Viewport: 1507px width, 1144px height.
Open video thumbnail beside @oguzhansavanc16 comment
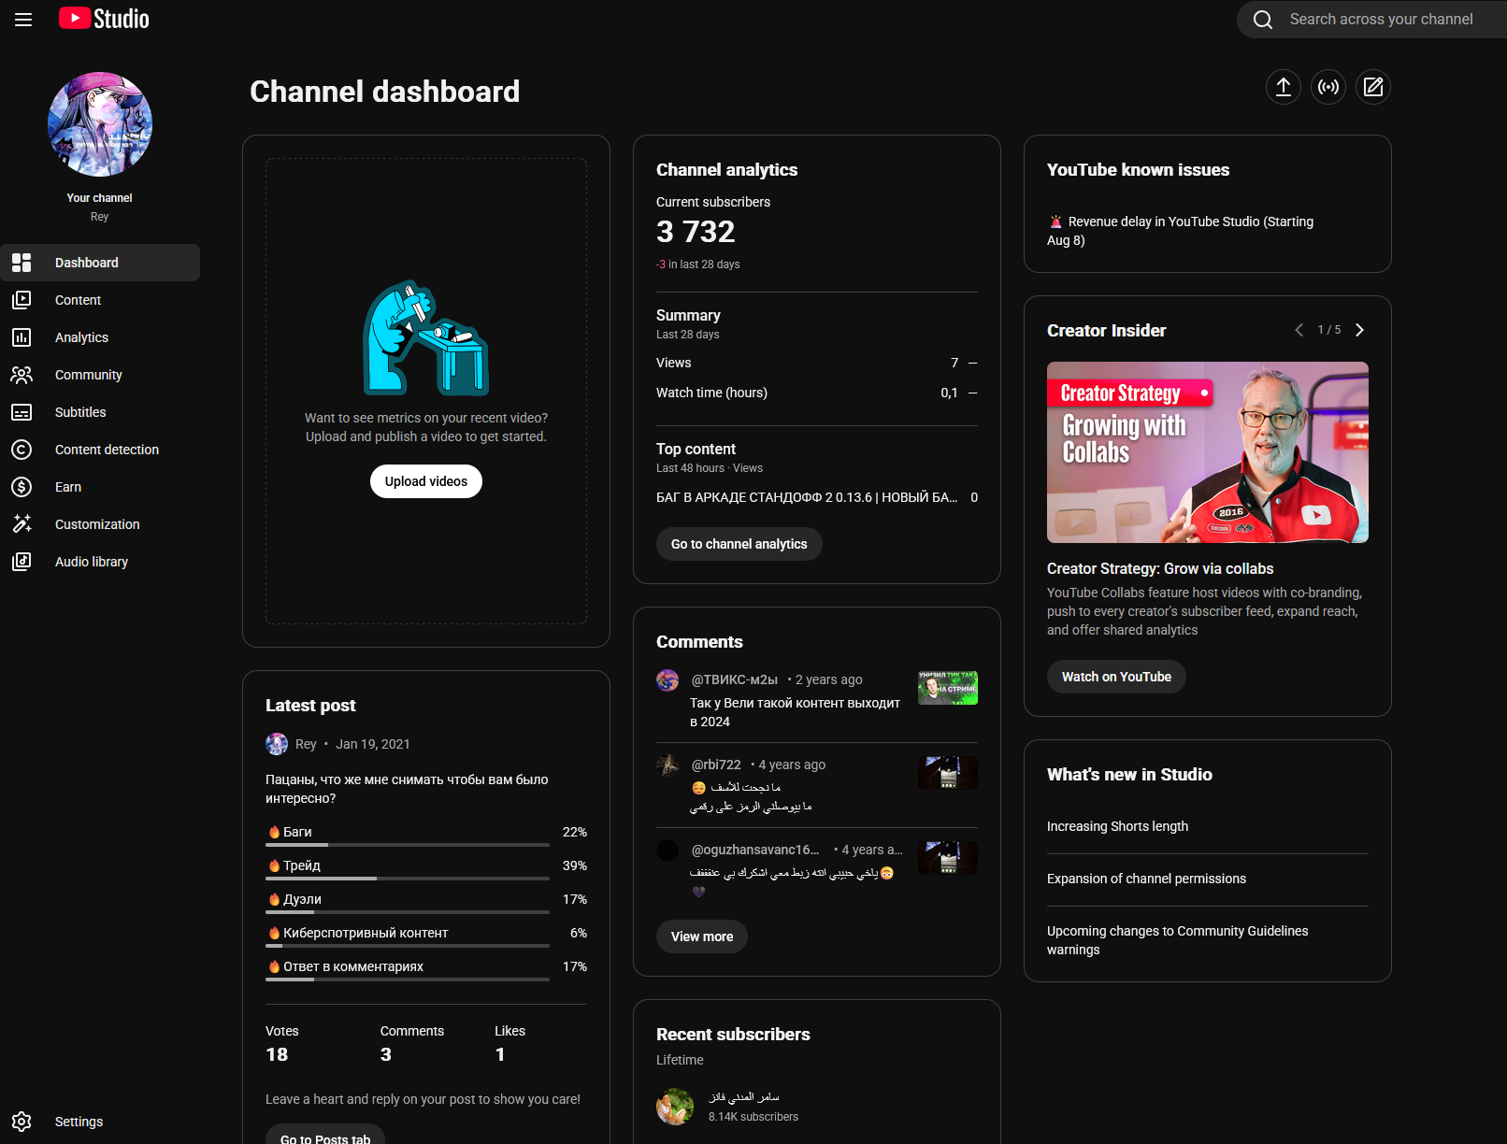(x=948, y=858)
